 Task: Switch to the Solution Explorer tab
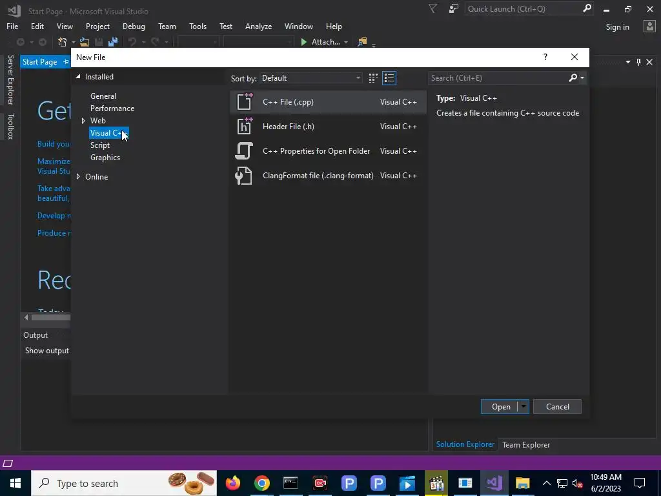click(465, 444)
